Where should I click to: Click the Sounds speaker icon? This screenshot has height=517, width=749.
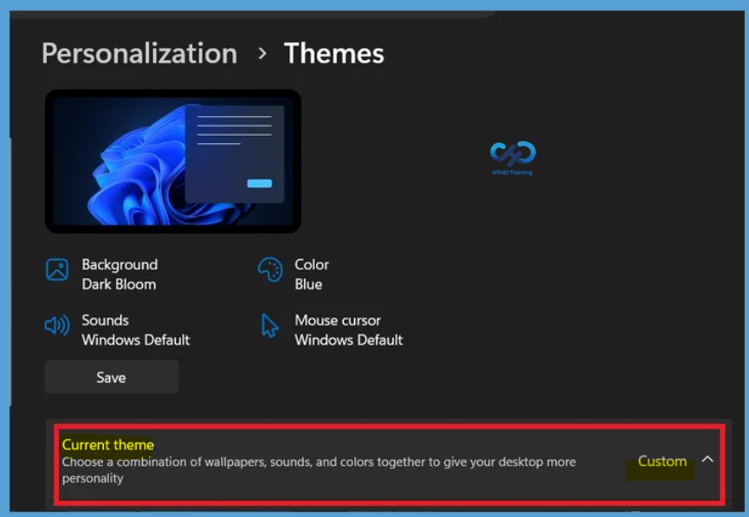pyautogui.click(x=57, y=326)
